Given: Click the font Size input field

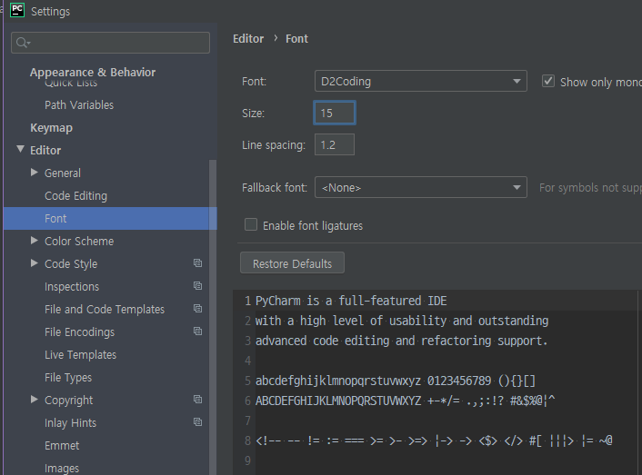Looking at the screenshot, I should pyautogui.click(x=335, y=113).
